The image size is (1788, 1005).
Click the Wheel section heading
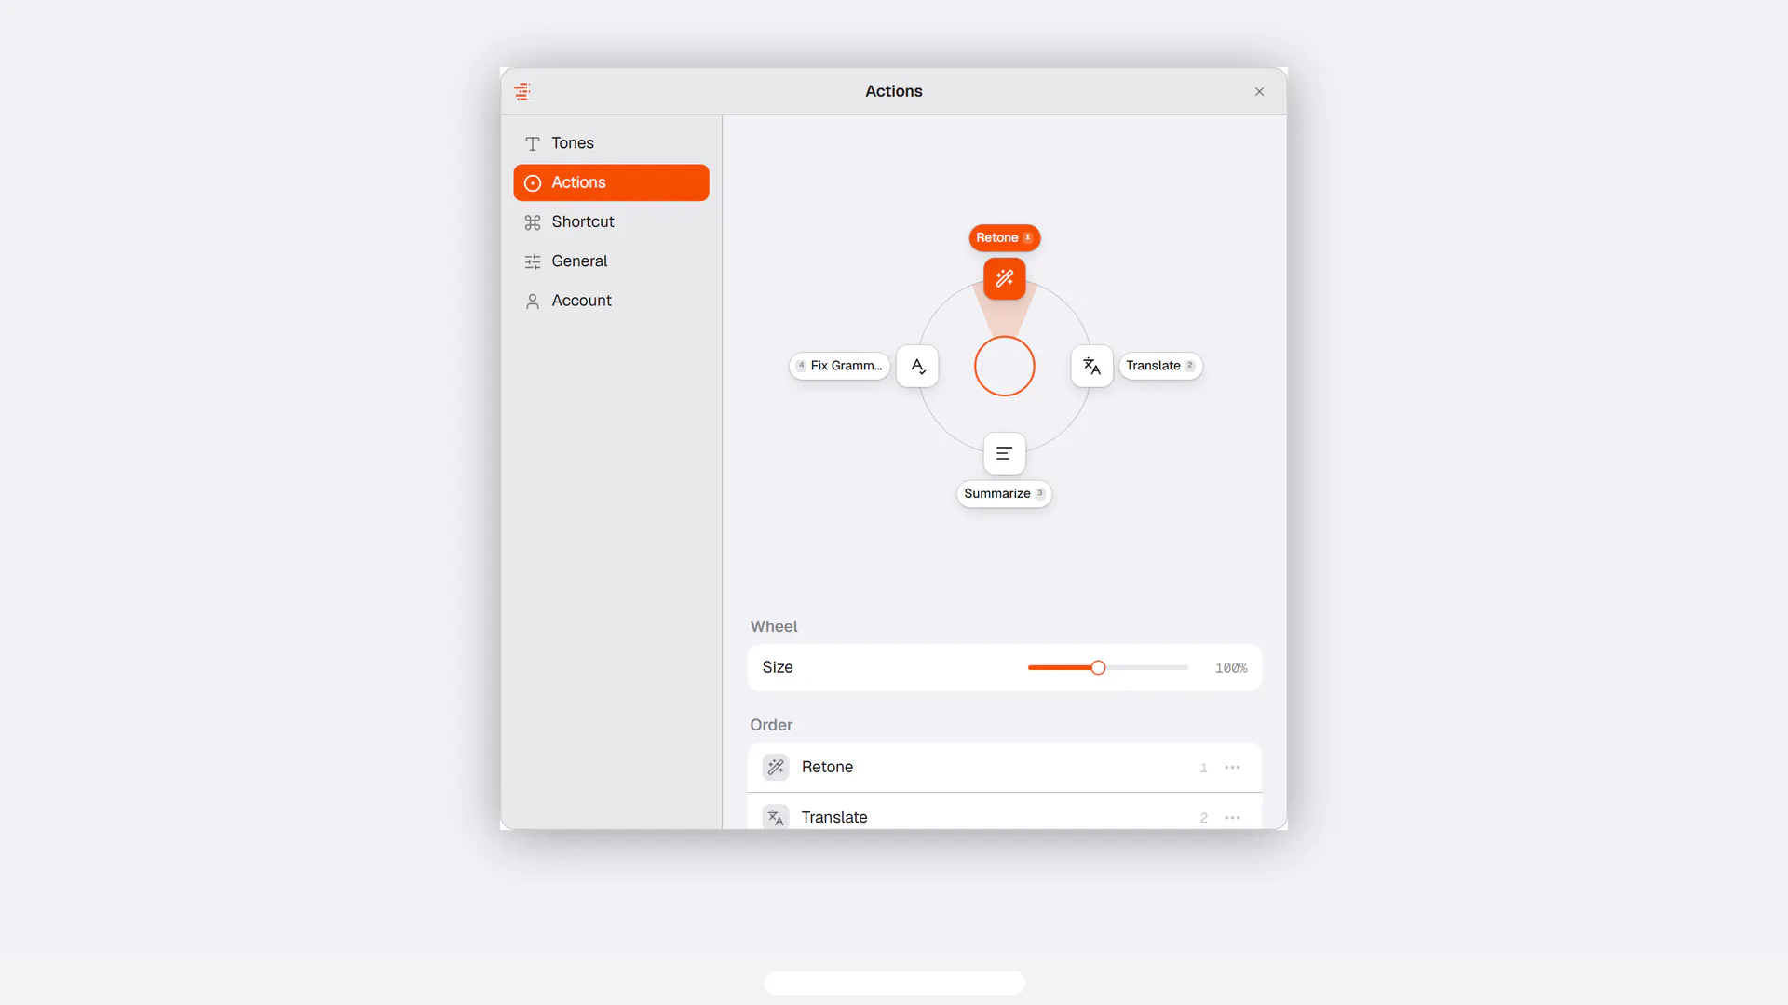click(774, 626)
